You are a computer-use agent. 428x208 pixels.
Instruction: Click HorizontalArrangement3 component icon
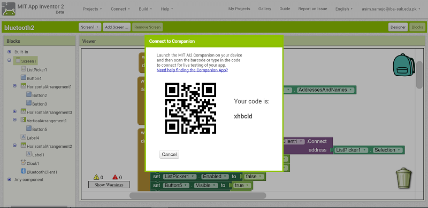click(x=24, y=111)
